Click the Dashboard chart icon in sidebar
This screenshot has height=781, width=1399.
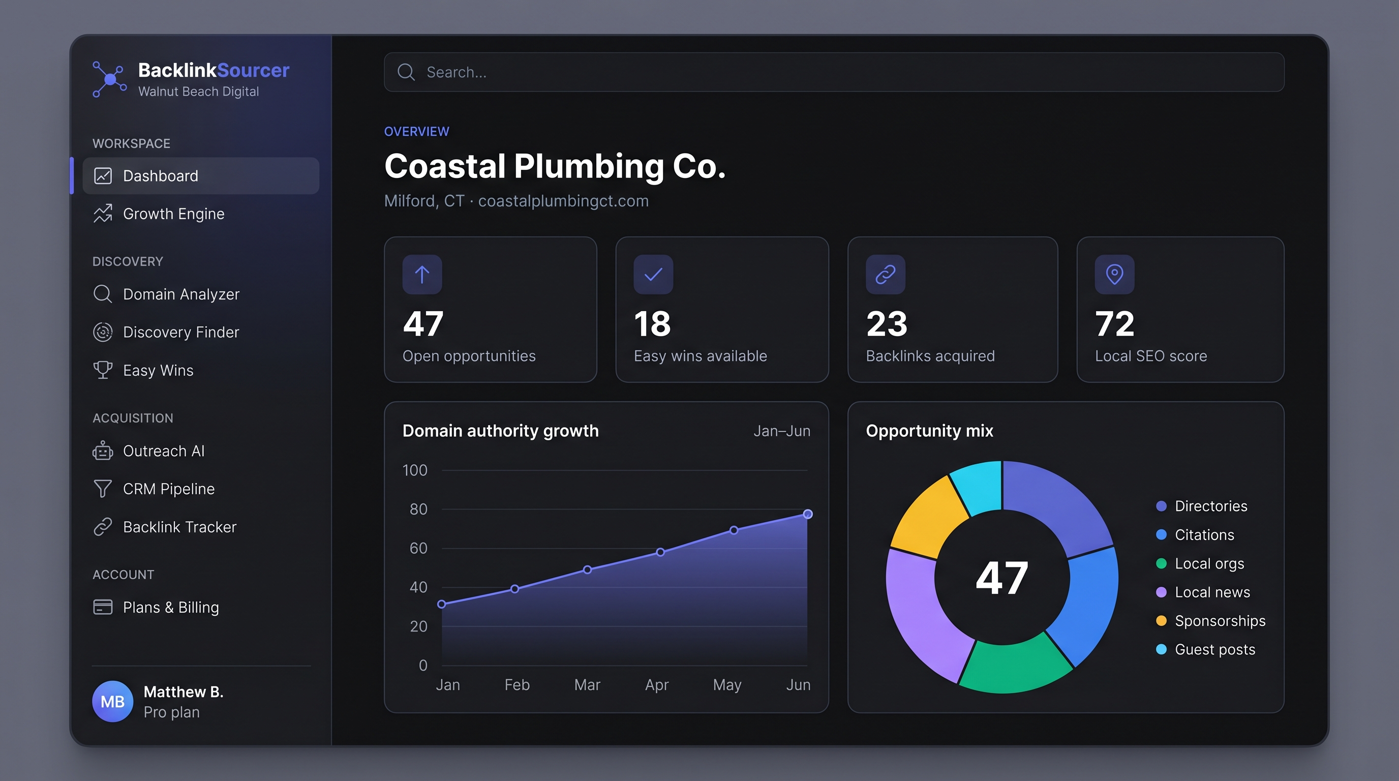103,176
